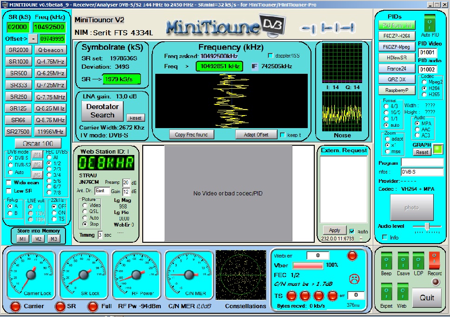Select DVB-S2 mode radio button

coord(11,165)
